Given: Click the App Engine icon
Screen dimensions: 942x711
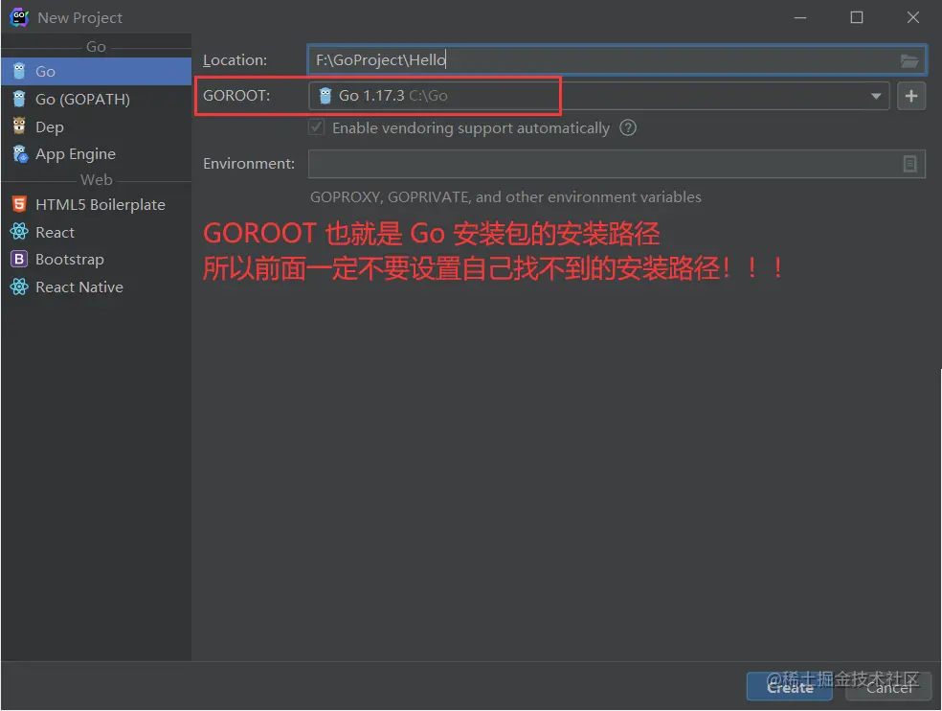Looking at the screenshot, I should click(x=20, y=154).
